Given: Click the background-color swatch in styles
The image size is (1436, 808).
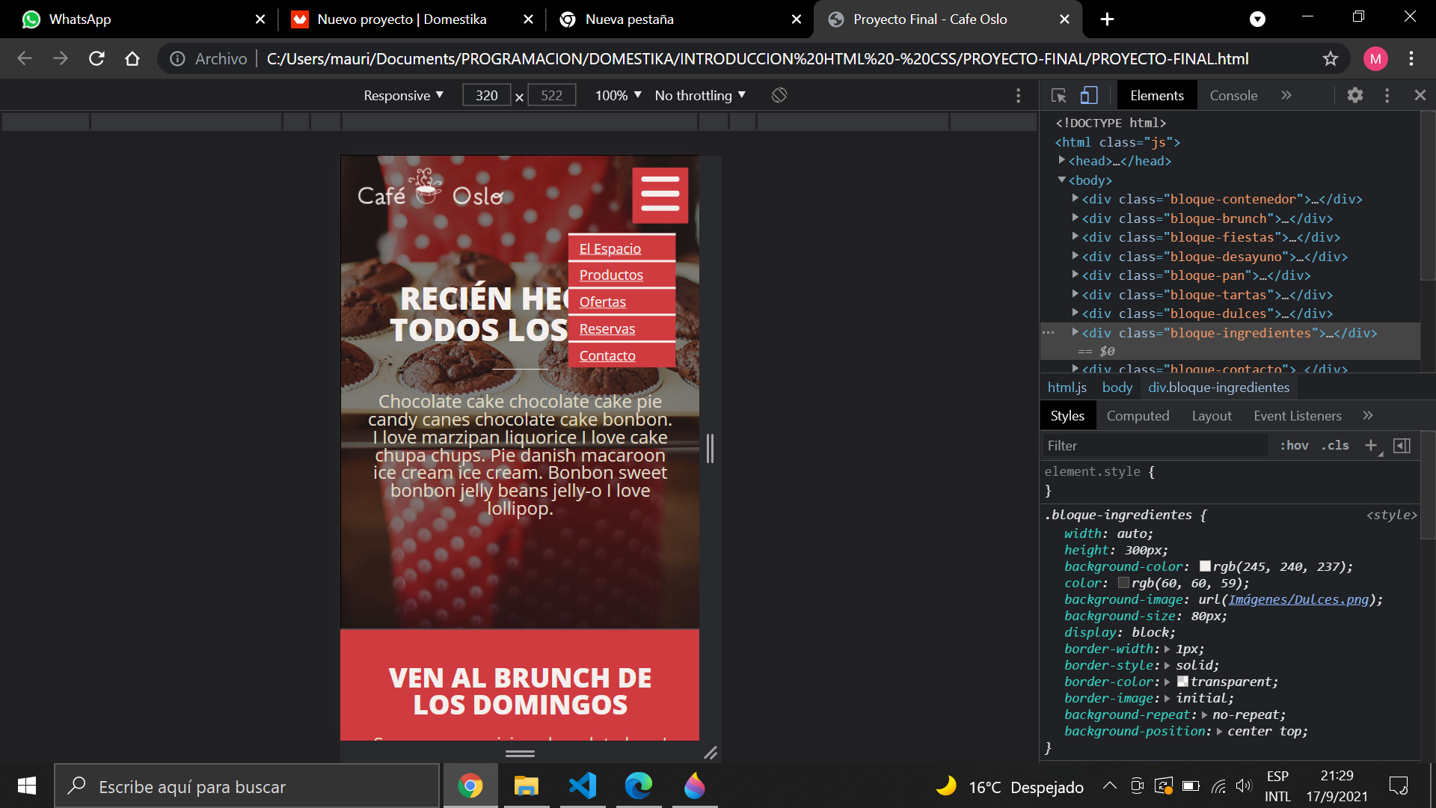Looking at the screenshot, I should tap(1205, 567).
